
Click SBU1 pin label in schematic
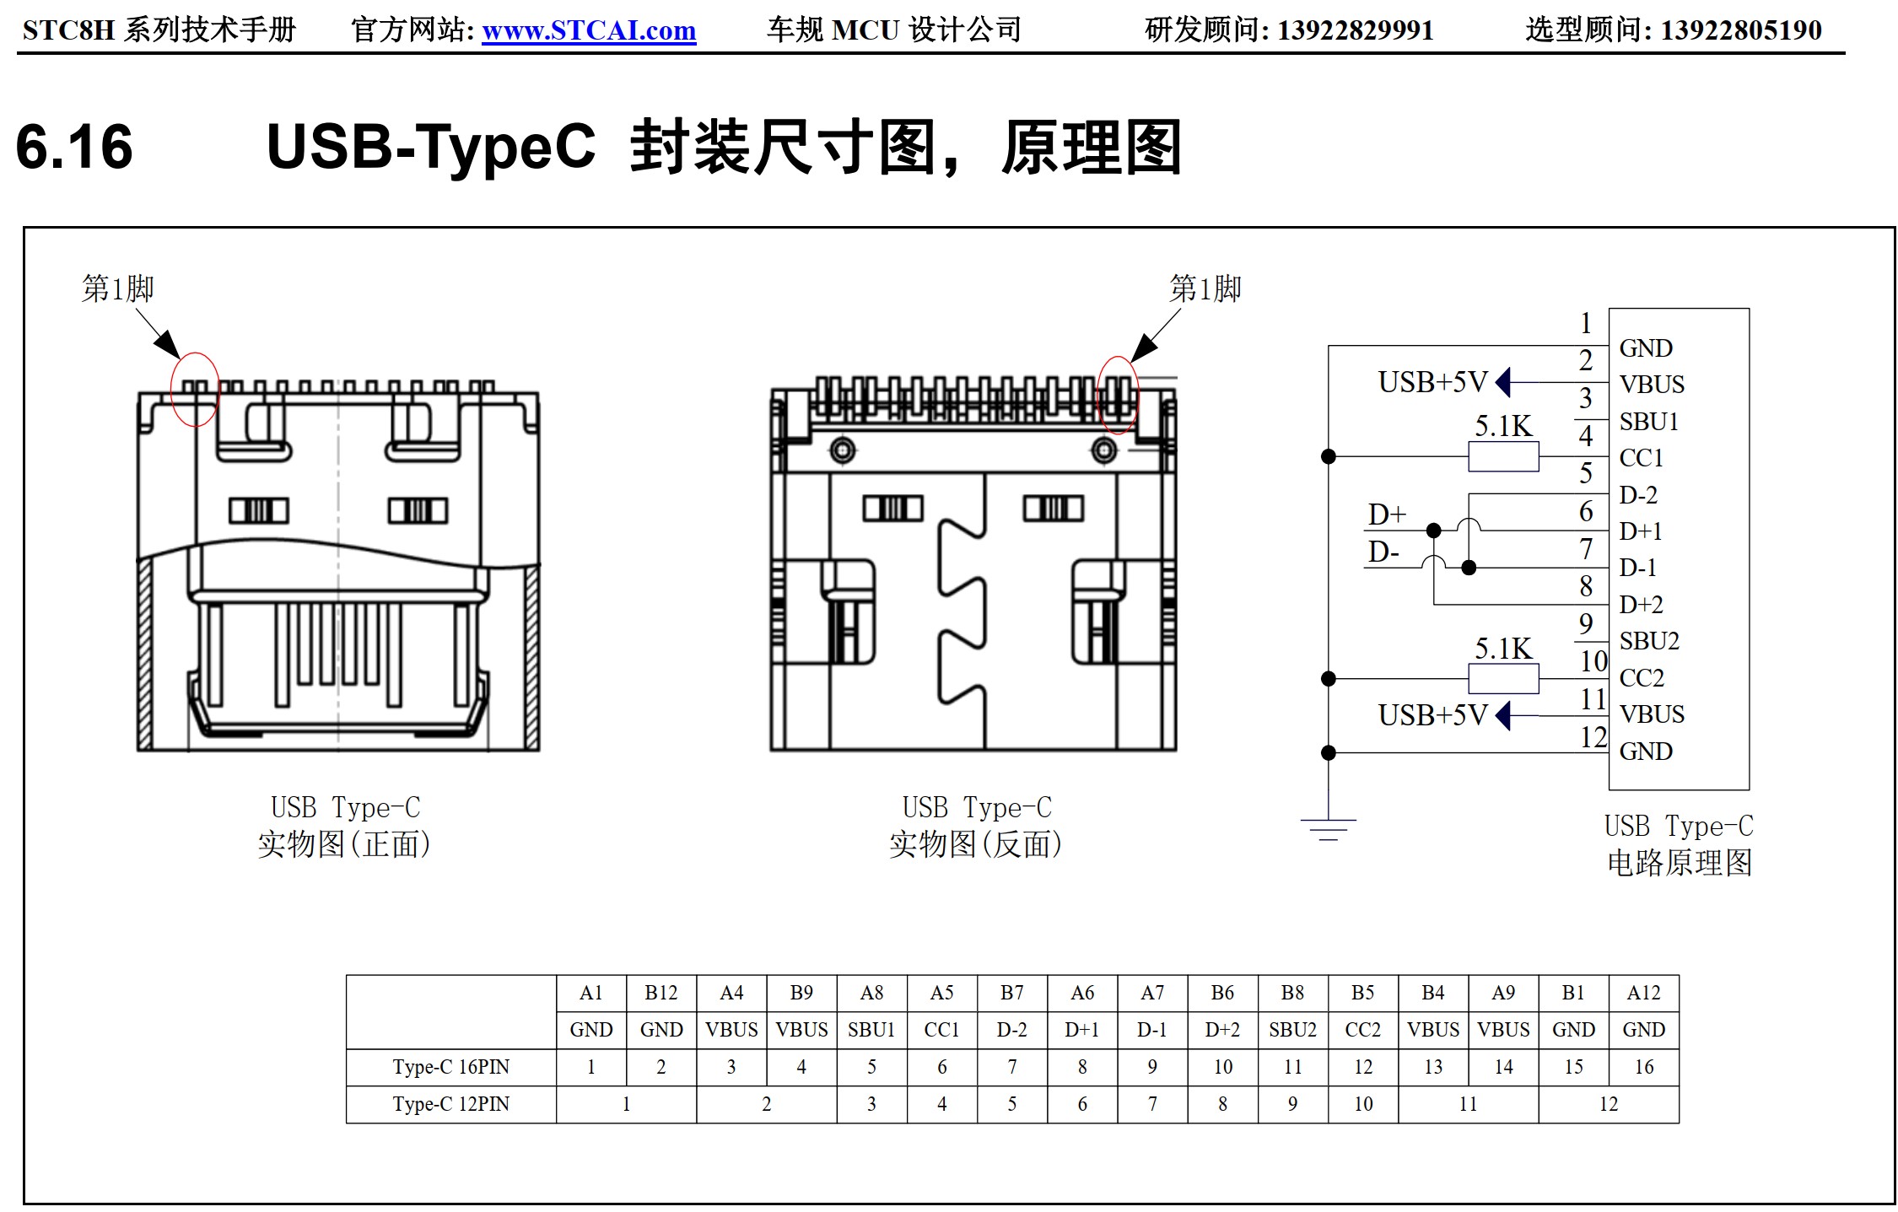point(1649,422)
